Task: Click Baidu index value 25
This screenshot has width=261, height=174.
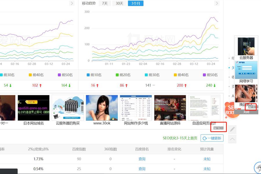Action: pyautogui.click(x=79, y=169)
